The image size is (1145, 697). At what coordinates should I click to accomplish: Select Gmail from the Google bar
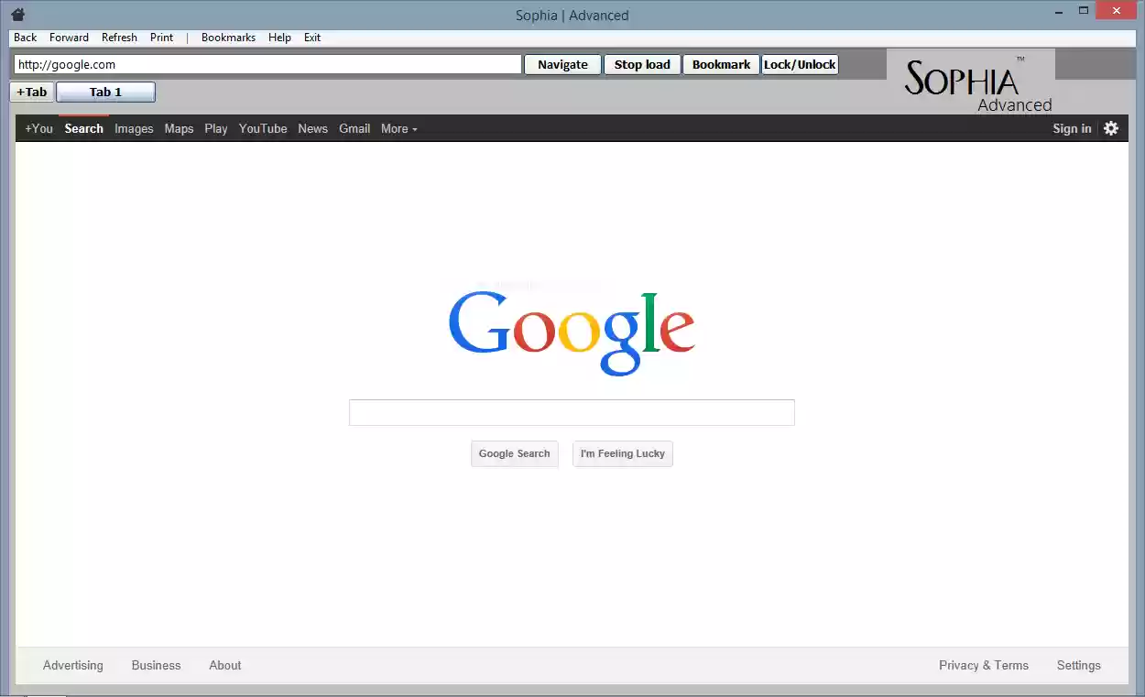[x=354, y=128]
